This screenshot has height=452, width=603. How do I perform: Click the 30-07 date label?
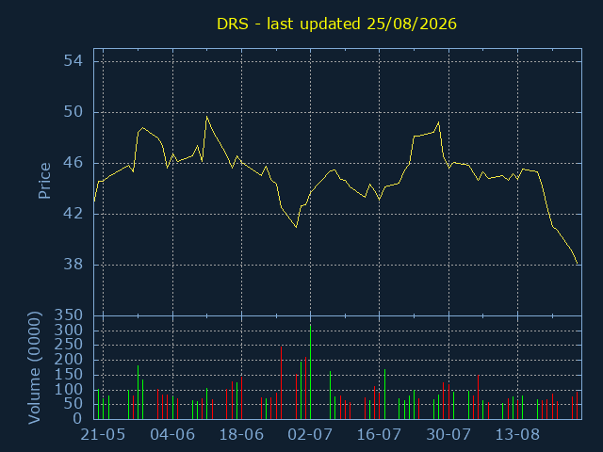point(448,435)
